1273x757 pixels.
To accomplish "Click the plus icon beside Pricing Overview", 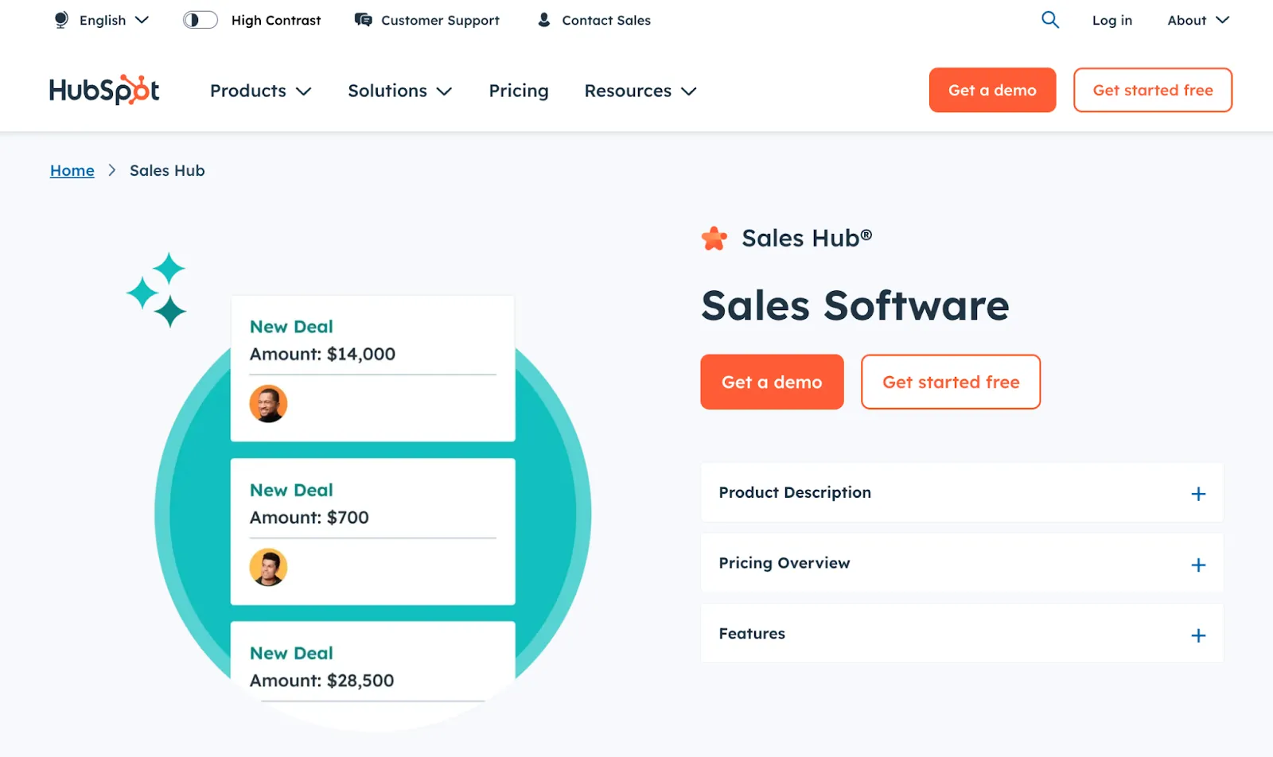I will coord(1198,565).
